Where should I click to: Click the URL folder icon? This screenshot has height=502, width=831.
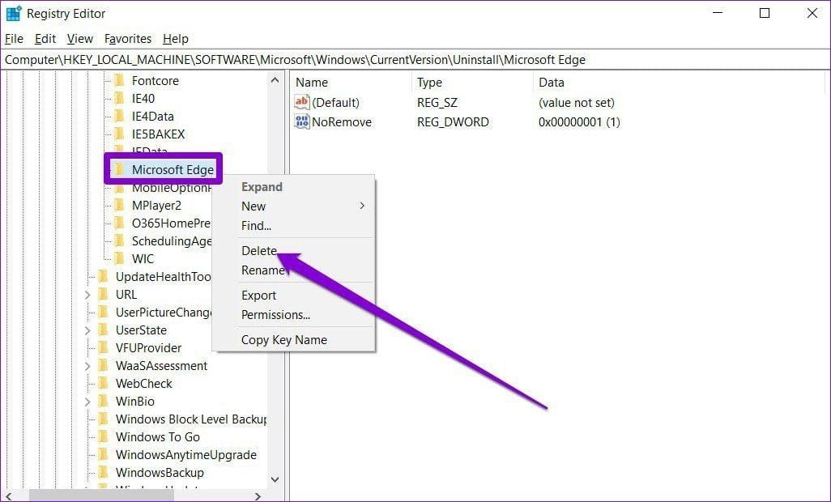tap(104, 294)
